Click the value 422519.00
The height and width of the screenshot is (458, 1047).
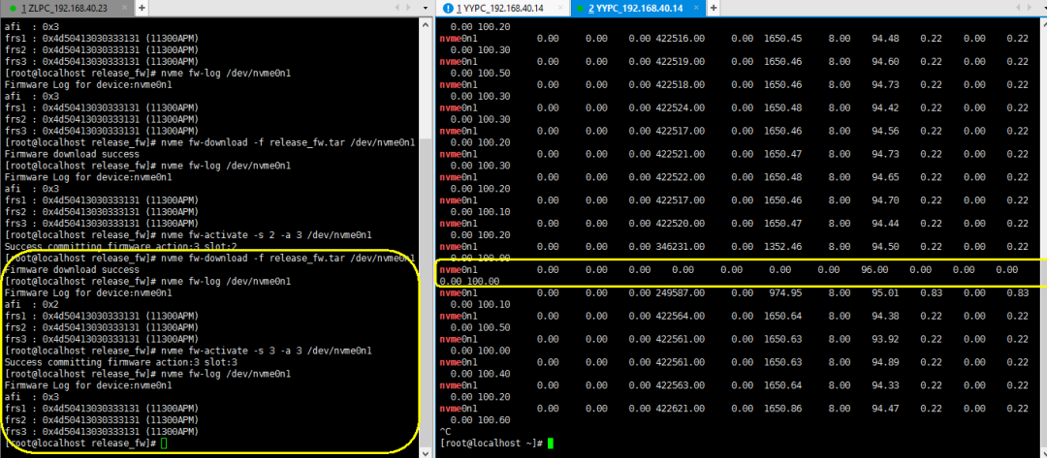tap(680, 61)
